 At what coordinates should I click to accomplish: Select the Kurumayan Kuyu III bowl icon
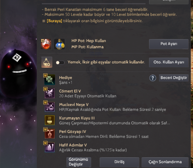point(50,120)
